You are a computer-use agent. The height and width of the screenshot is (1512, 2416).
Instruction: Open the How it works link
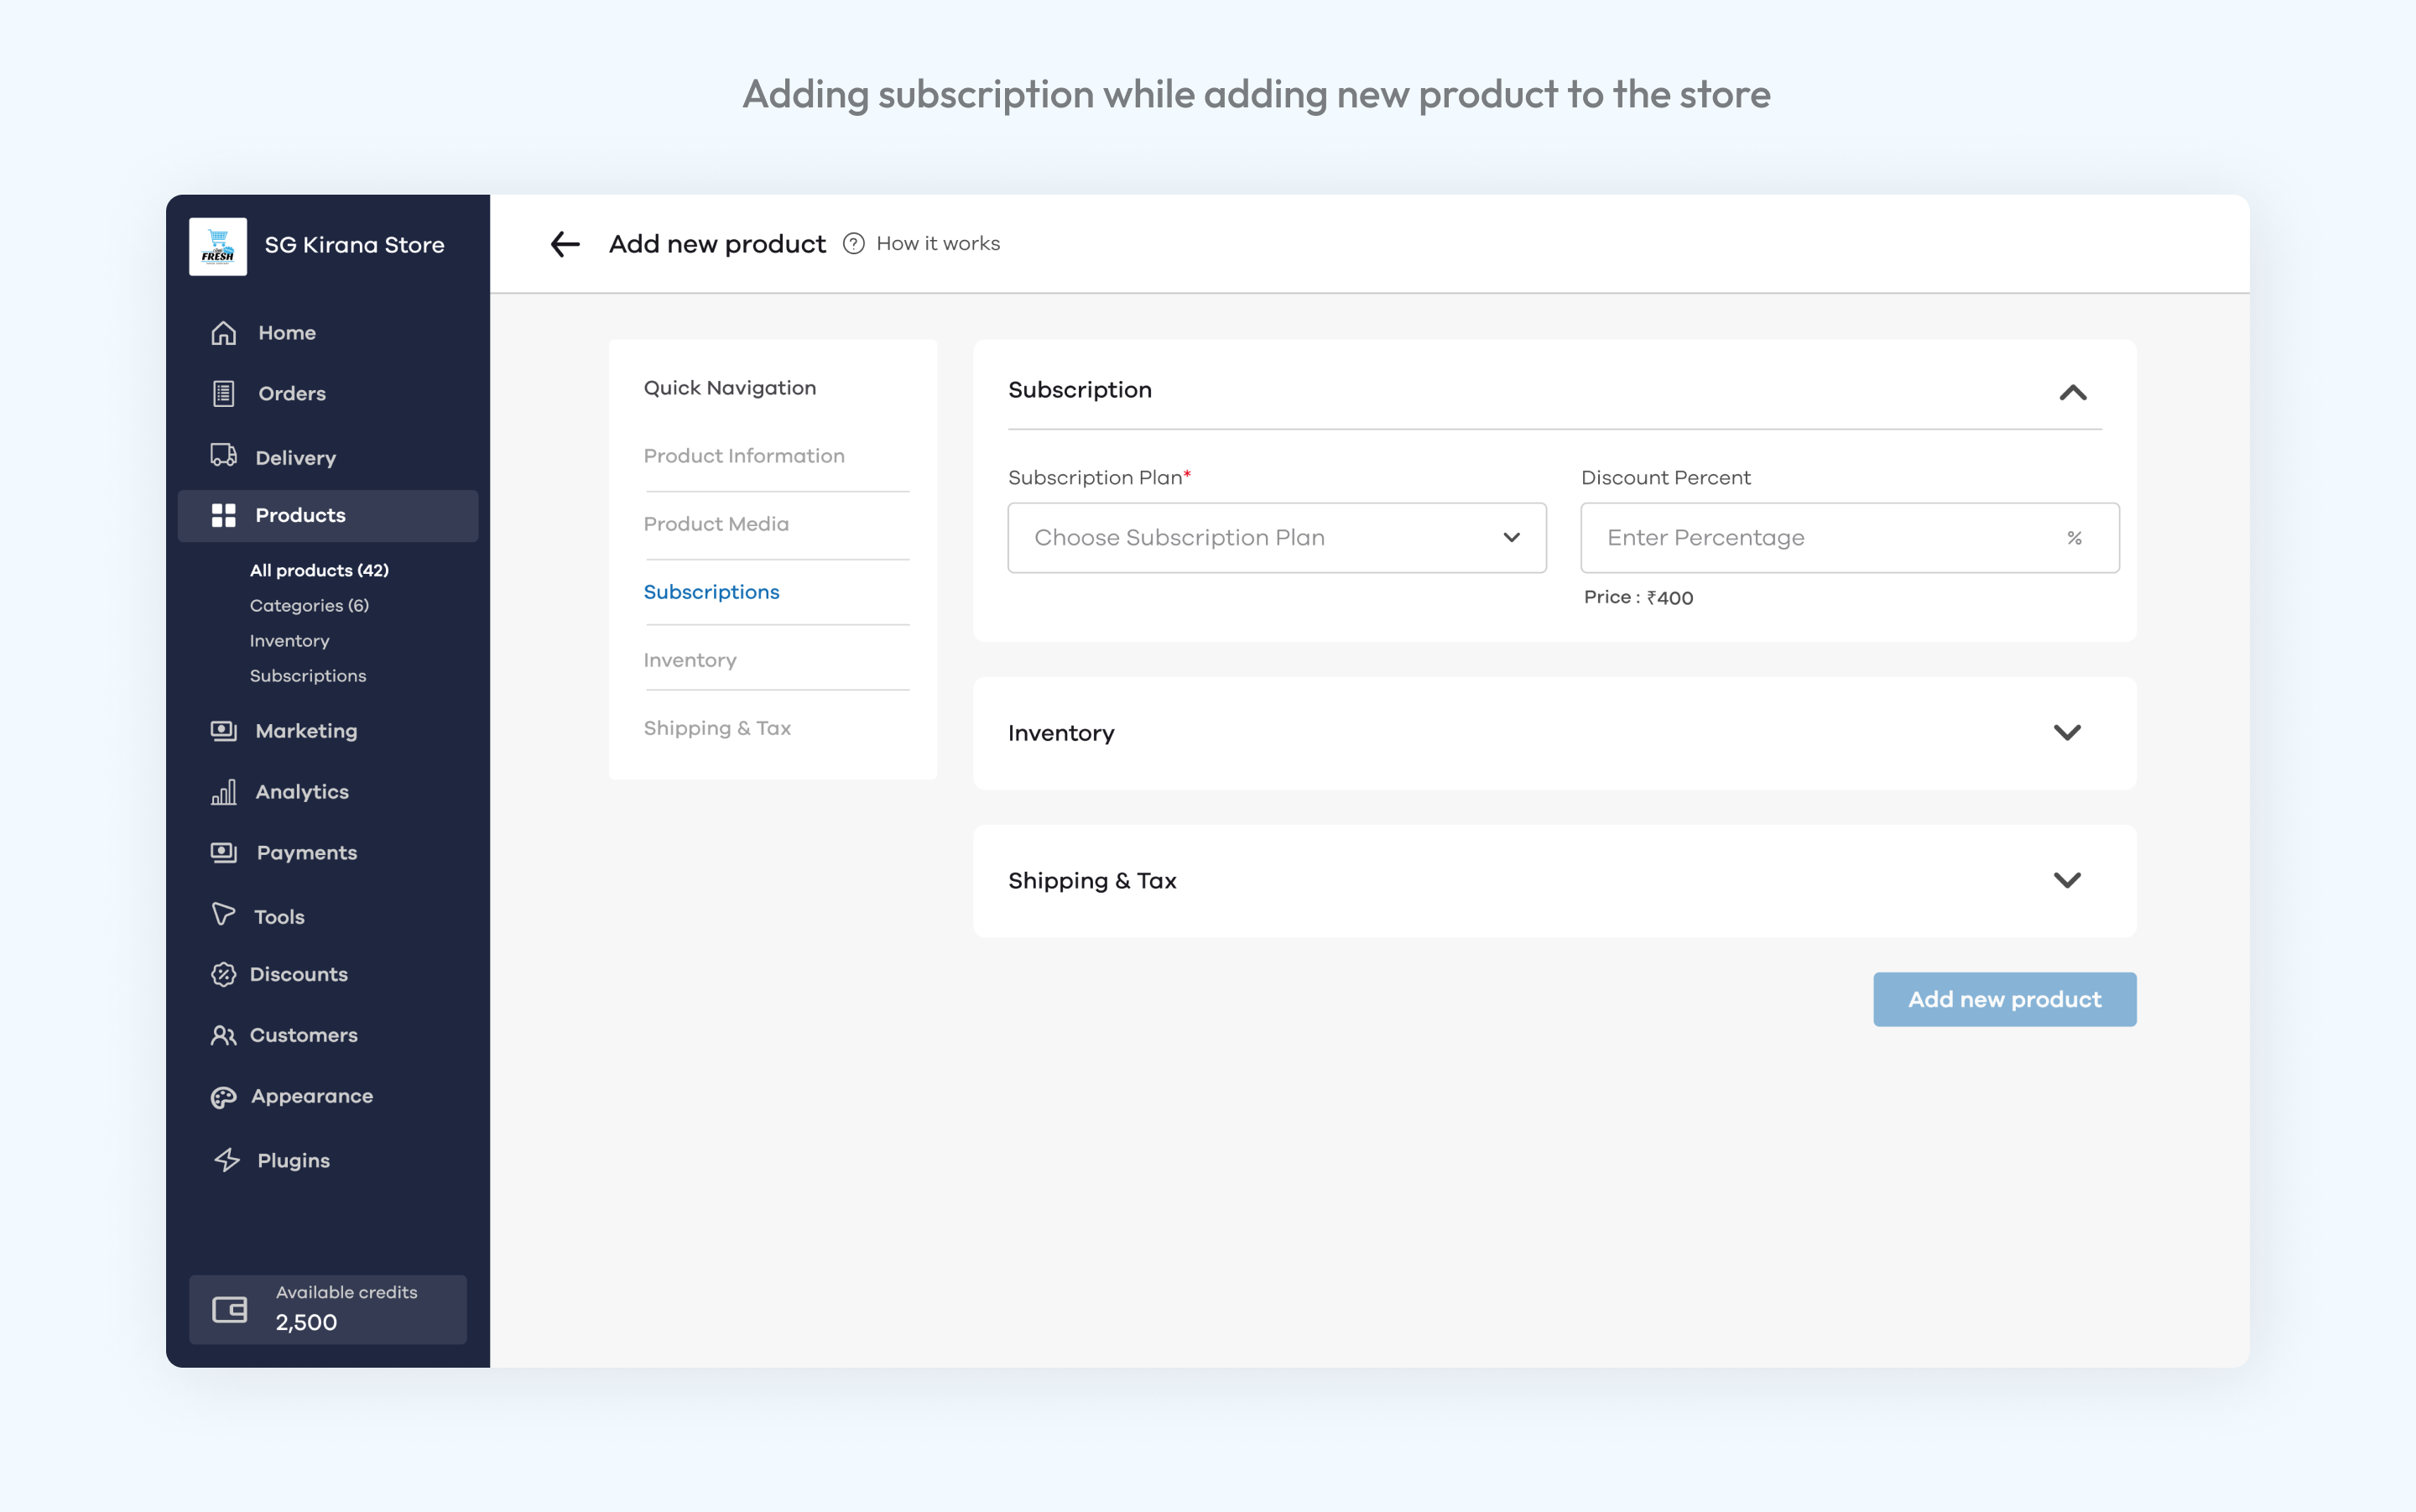tap(938, 244)
